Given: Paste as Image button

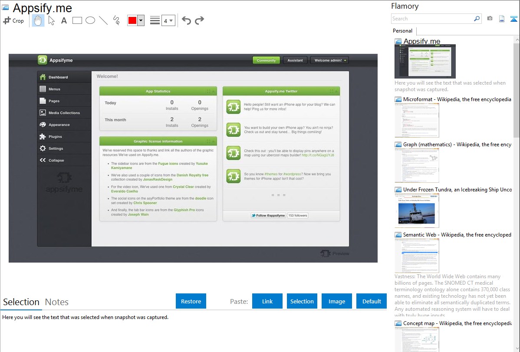Looking at the screenshot, I should (336, 301).
